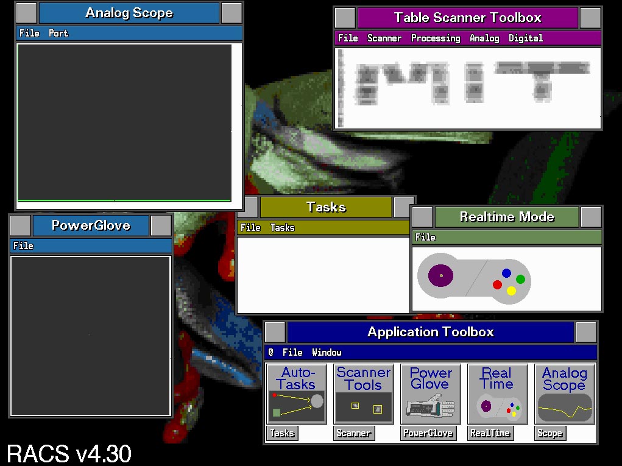Viewport: 622px width, 466px height.
Task: Open the Port menu in Analog Scope
Action: click(58, 33)
